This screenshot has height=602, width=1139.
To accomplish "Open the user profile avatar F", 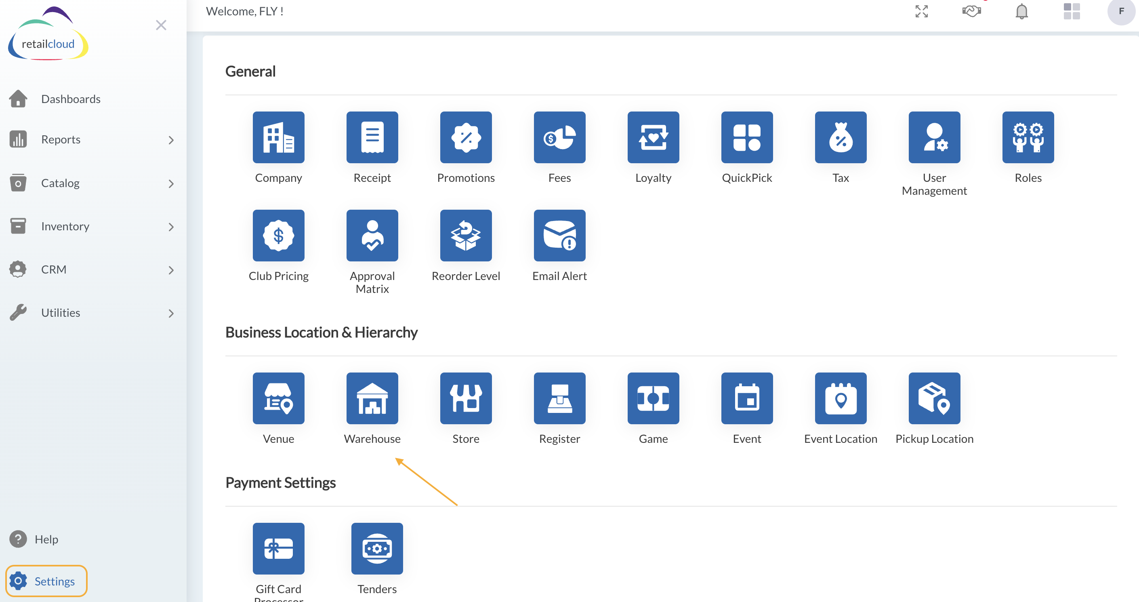I will click(1121, 11).
